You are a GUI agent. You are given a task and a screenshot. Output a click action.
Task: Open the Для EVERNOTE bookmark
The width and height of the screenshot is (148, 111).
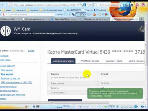[72, 10]
